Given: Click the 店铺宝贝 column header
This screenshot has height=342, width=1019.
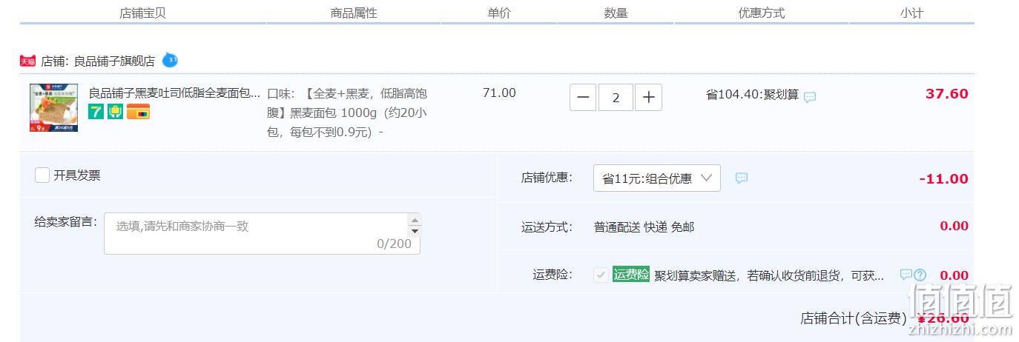Looking at the screenshot, I should 143,13.
